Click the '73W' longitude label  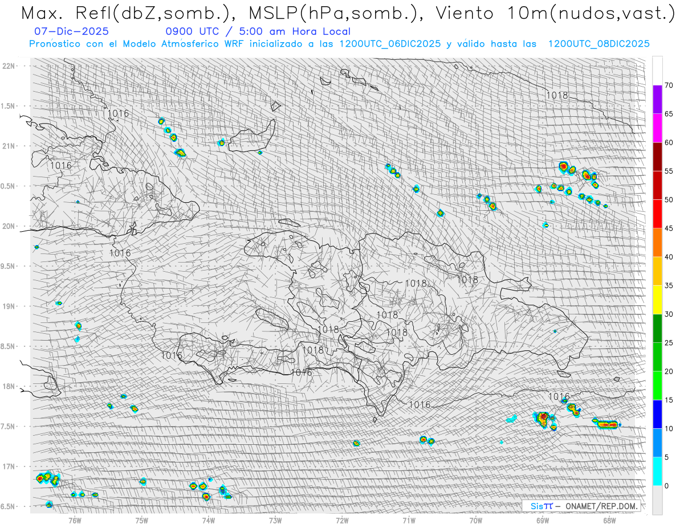point(275,519)
